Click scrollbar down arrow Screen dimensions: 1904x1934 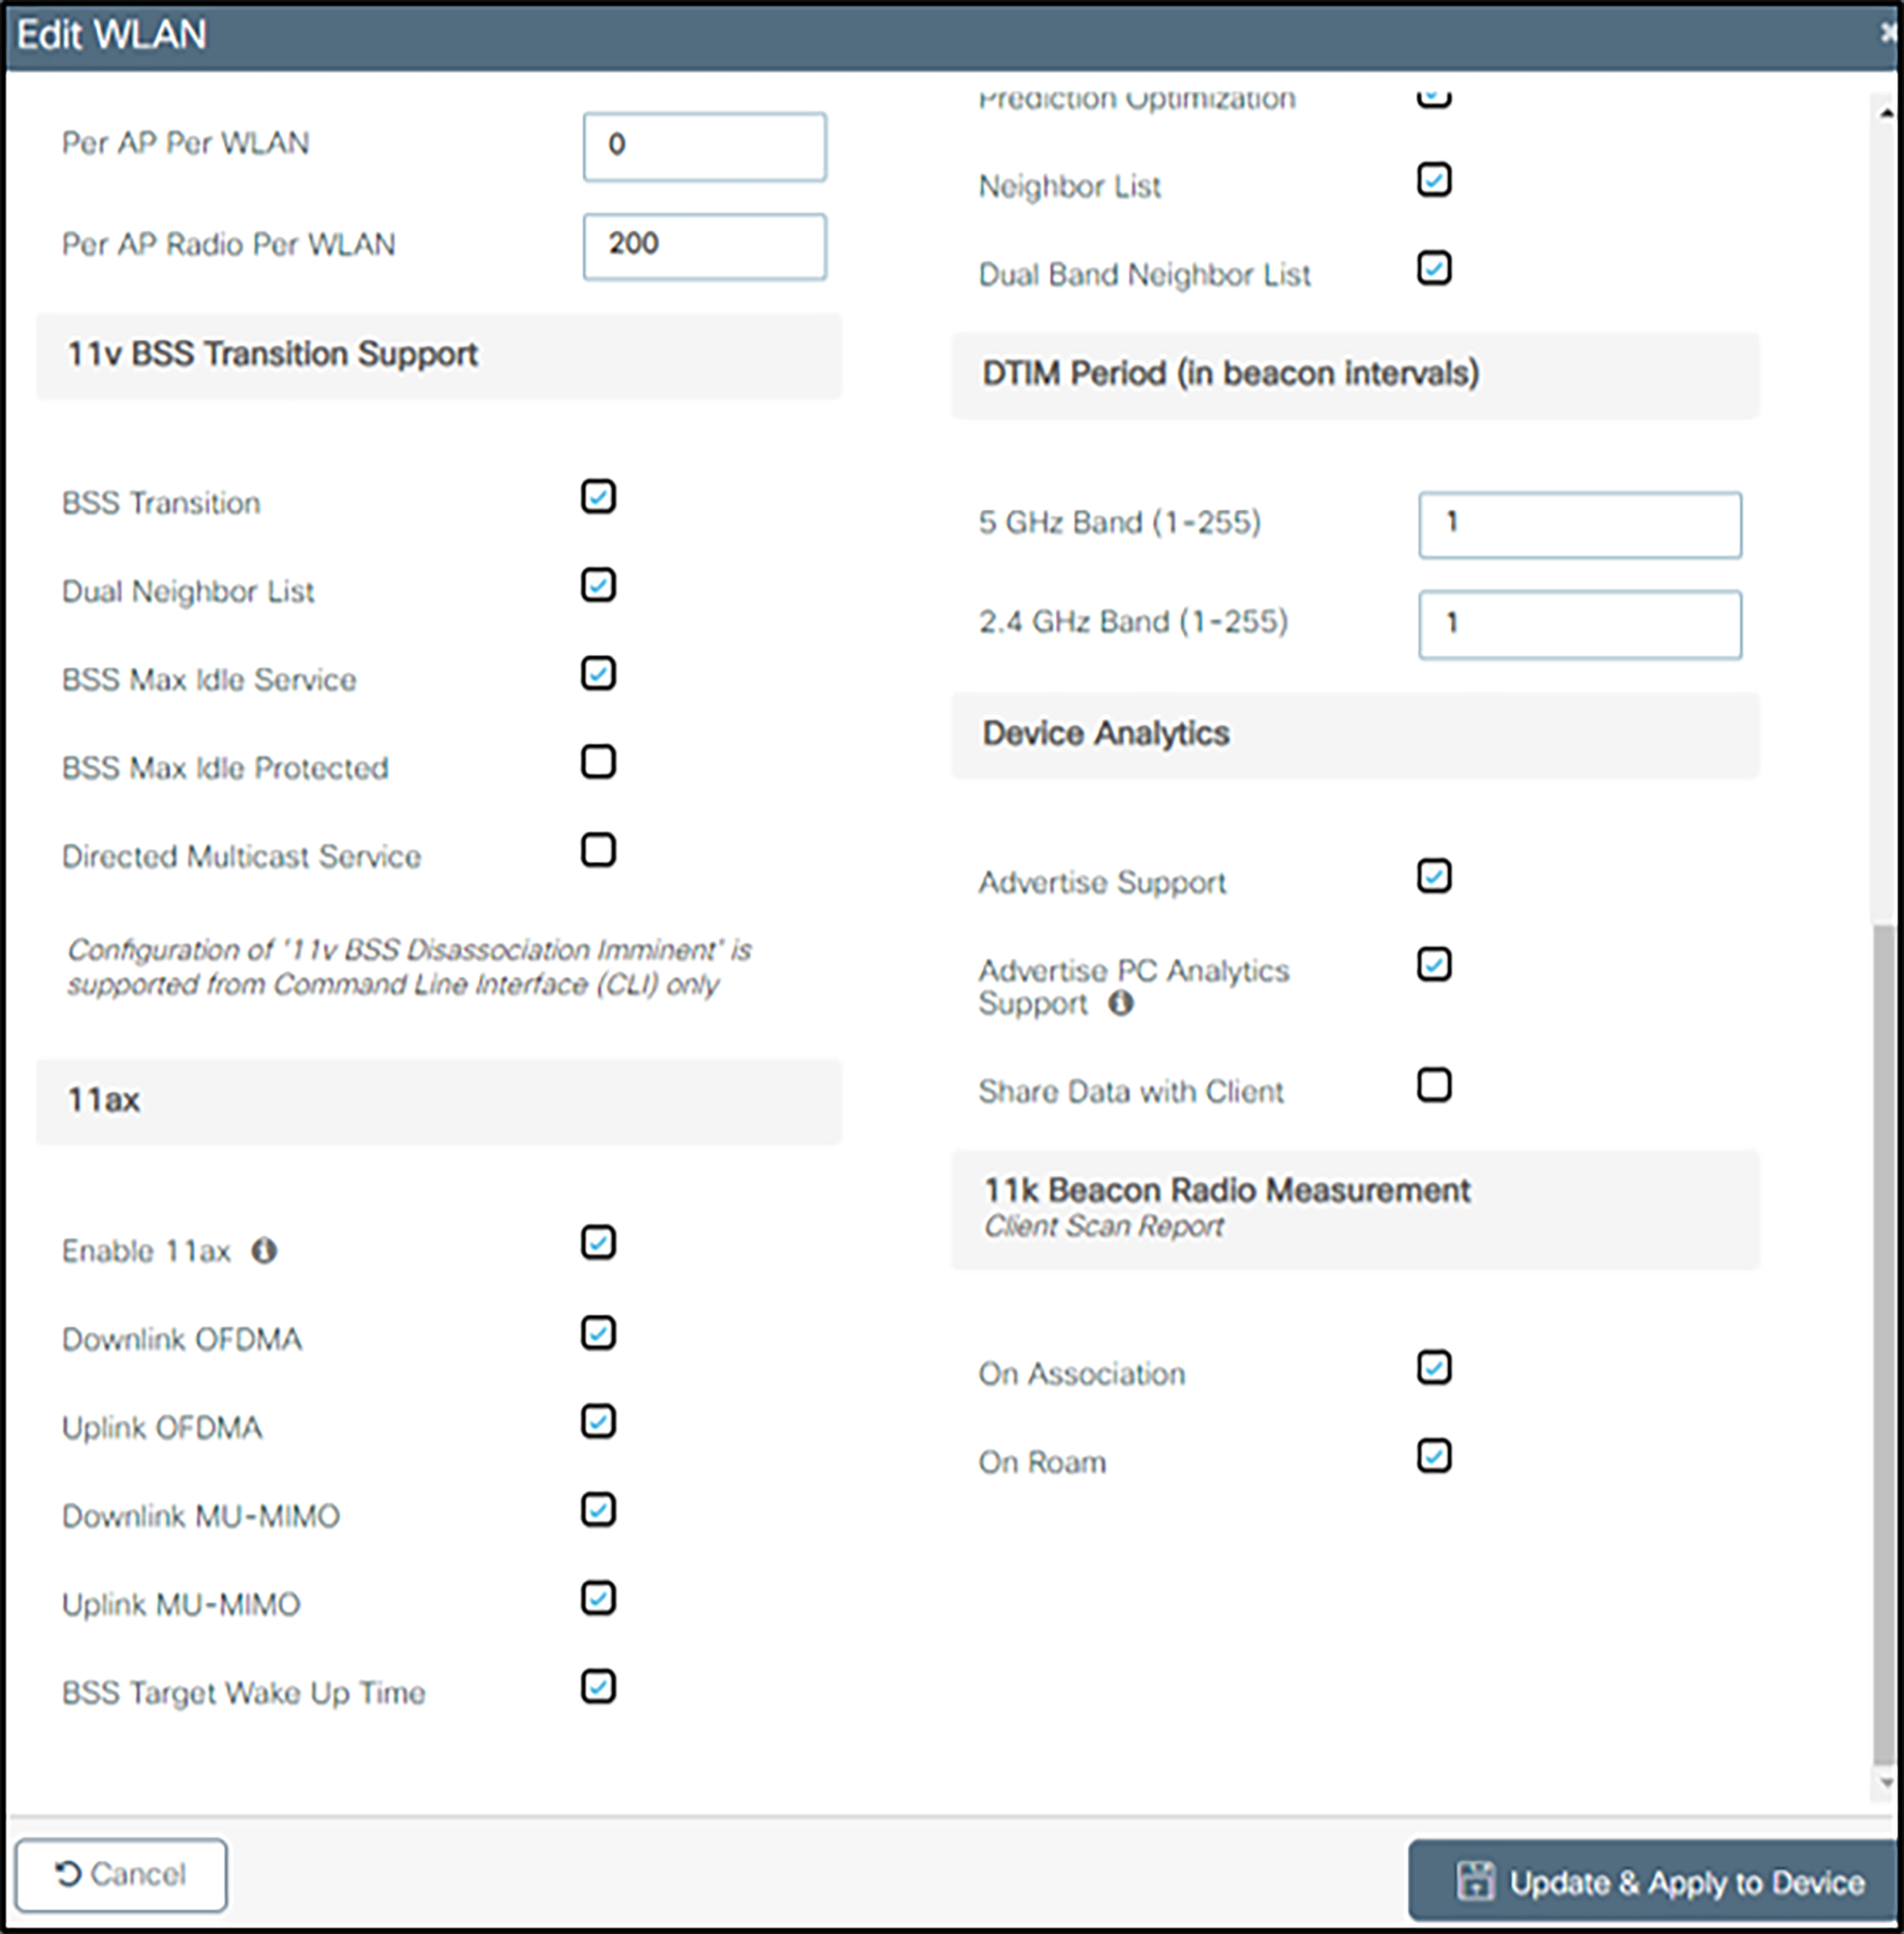coord(1886,1782)
